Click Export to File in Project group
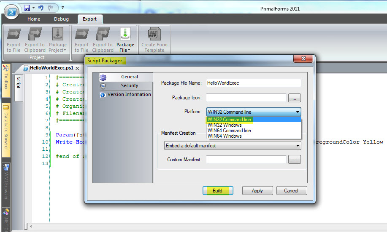This screenshot has width=387, height=232. click(14, 40)
